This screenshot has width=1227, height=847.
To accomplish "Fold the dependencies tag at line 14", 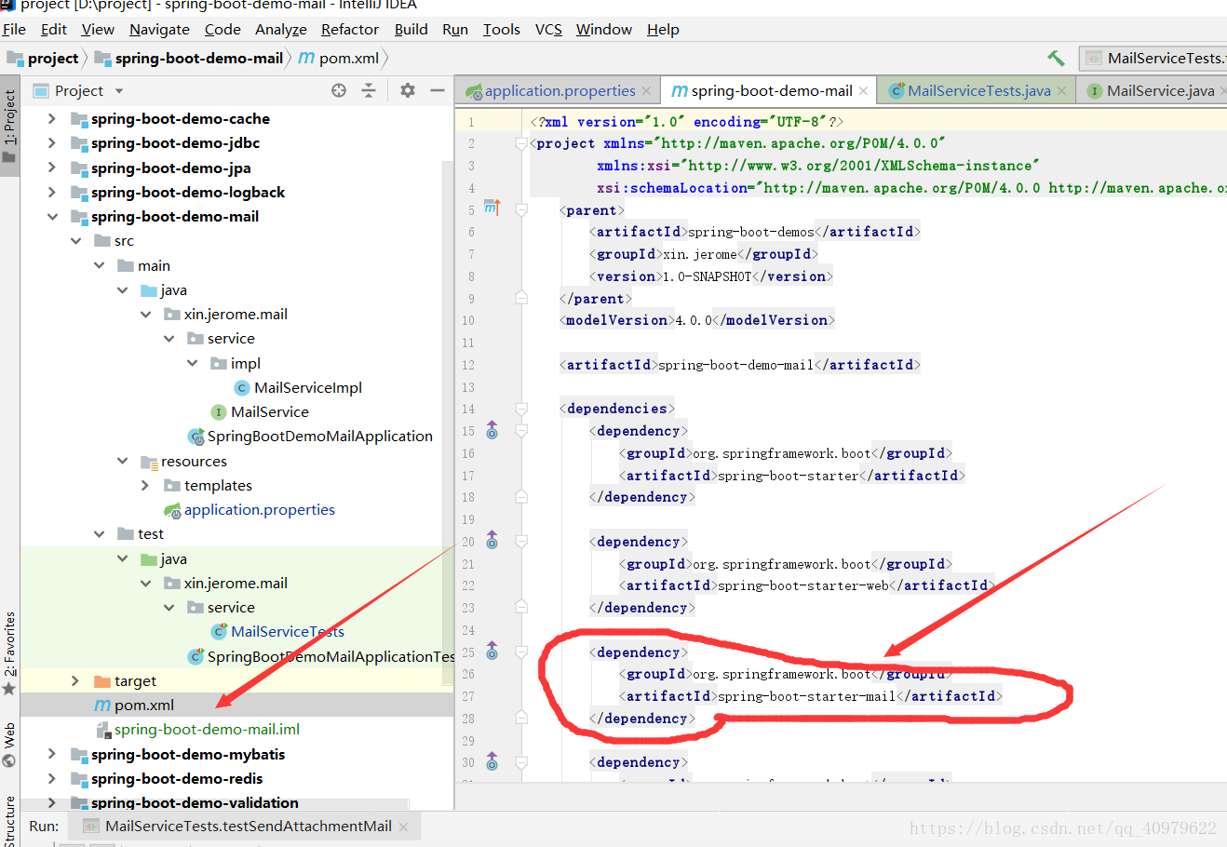I will point(521,409).
